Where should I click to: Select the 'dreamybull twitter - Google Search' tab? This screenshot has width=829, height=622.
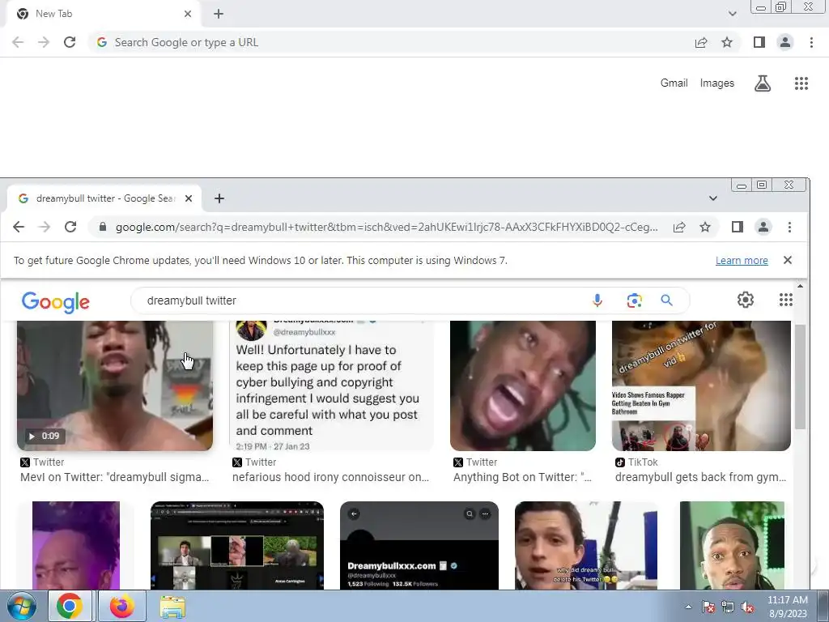[x=103, y=198]
